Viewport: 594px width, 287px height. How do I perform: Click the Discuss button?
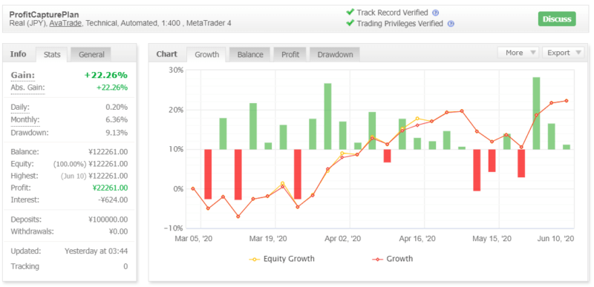click(557, 19)
